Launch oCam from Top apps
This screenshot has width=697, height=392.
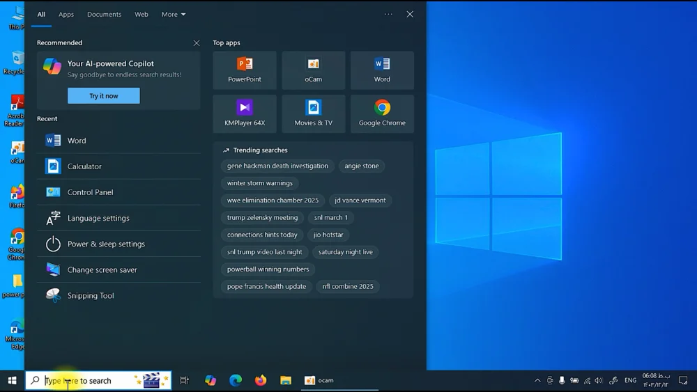(314, 70)
